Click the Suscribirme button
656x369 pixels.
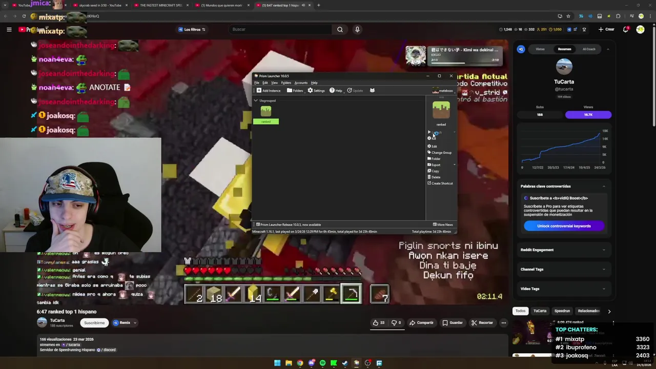[94, 323]
